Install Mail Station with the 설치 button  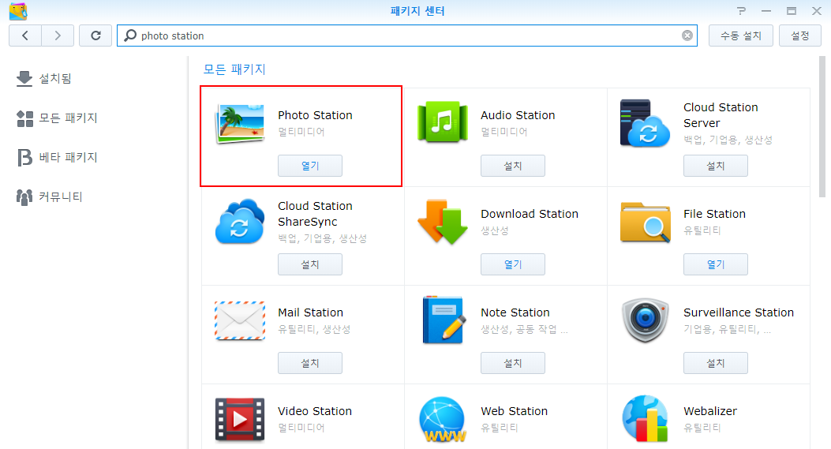[x=310, y=363]
